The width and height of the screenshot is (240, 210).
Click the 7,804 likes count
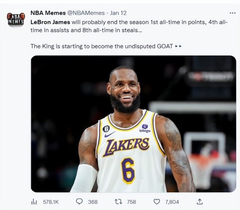pyautogui.click(x=172, y=202)
